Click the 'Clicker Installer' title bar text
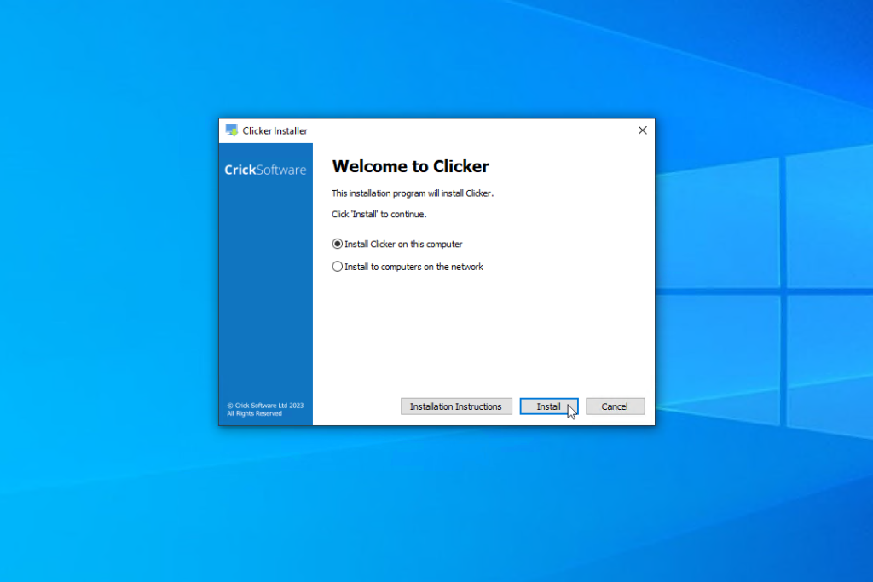This screenshot has width=873, height=582. (275, 130)
